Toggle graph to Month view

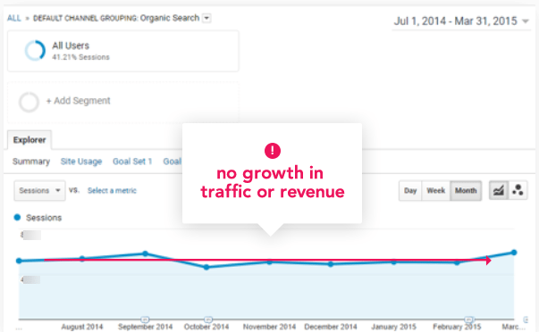click(466, 191)
